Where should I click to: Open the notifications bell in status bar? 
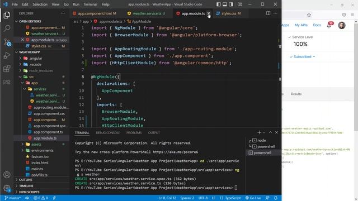pyautogui.click(x=276, y=198)
